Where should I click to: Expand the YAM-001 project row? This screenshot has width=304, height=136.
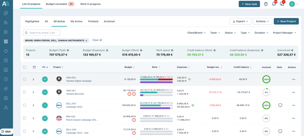pyautogui.click(x=33, y=92)
